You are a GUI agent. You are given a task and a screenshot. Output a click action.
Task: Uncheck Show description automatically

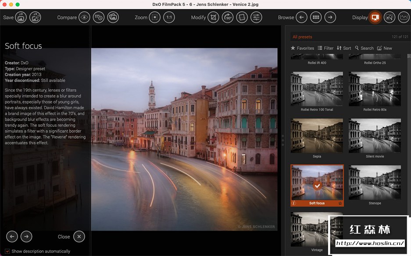7,251
